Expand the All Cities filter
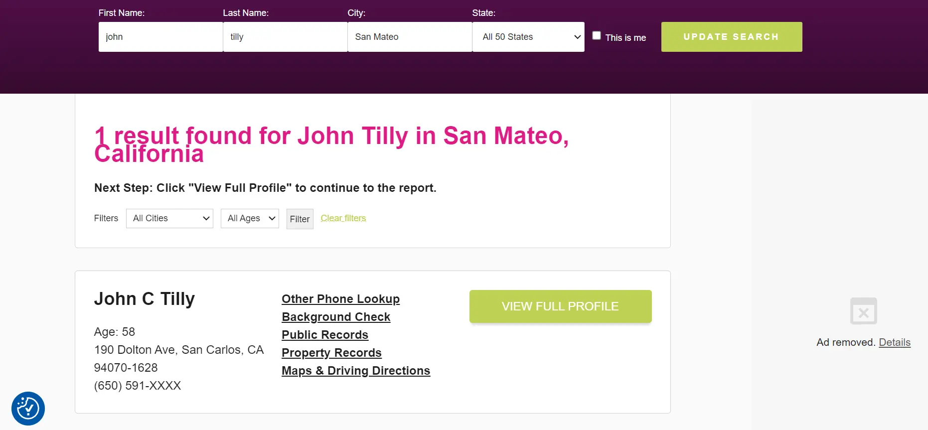Viewport: 928px width, 430px height. coord(169,218)
